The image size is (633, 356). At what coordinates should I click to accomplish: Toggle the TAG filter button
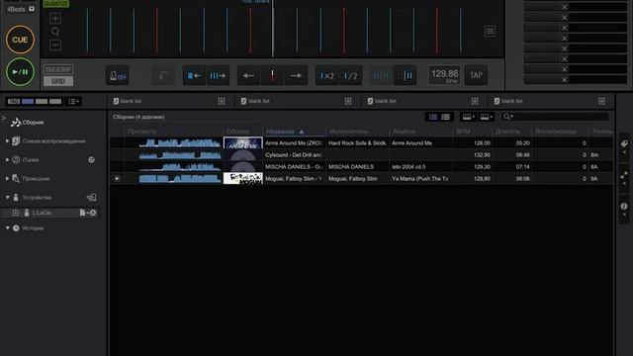click(14, 101)
